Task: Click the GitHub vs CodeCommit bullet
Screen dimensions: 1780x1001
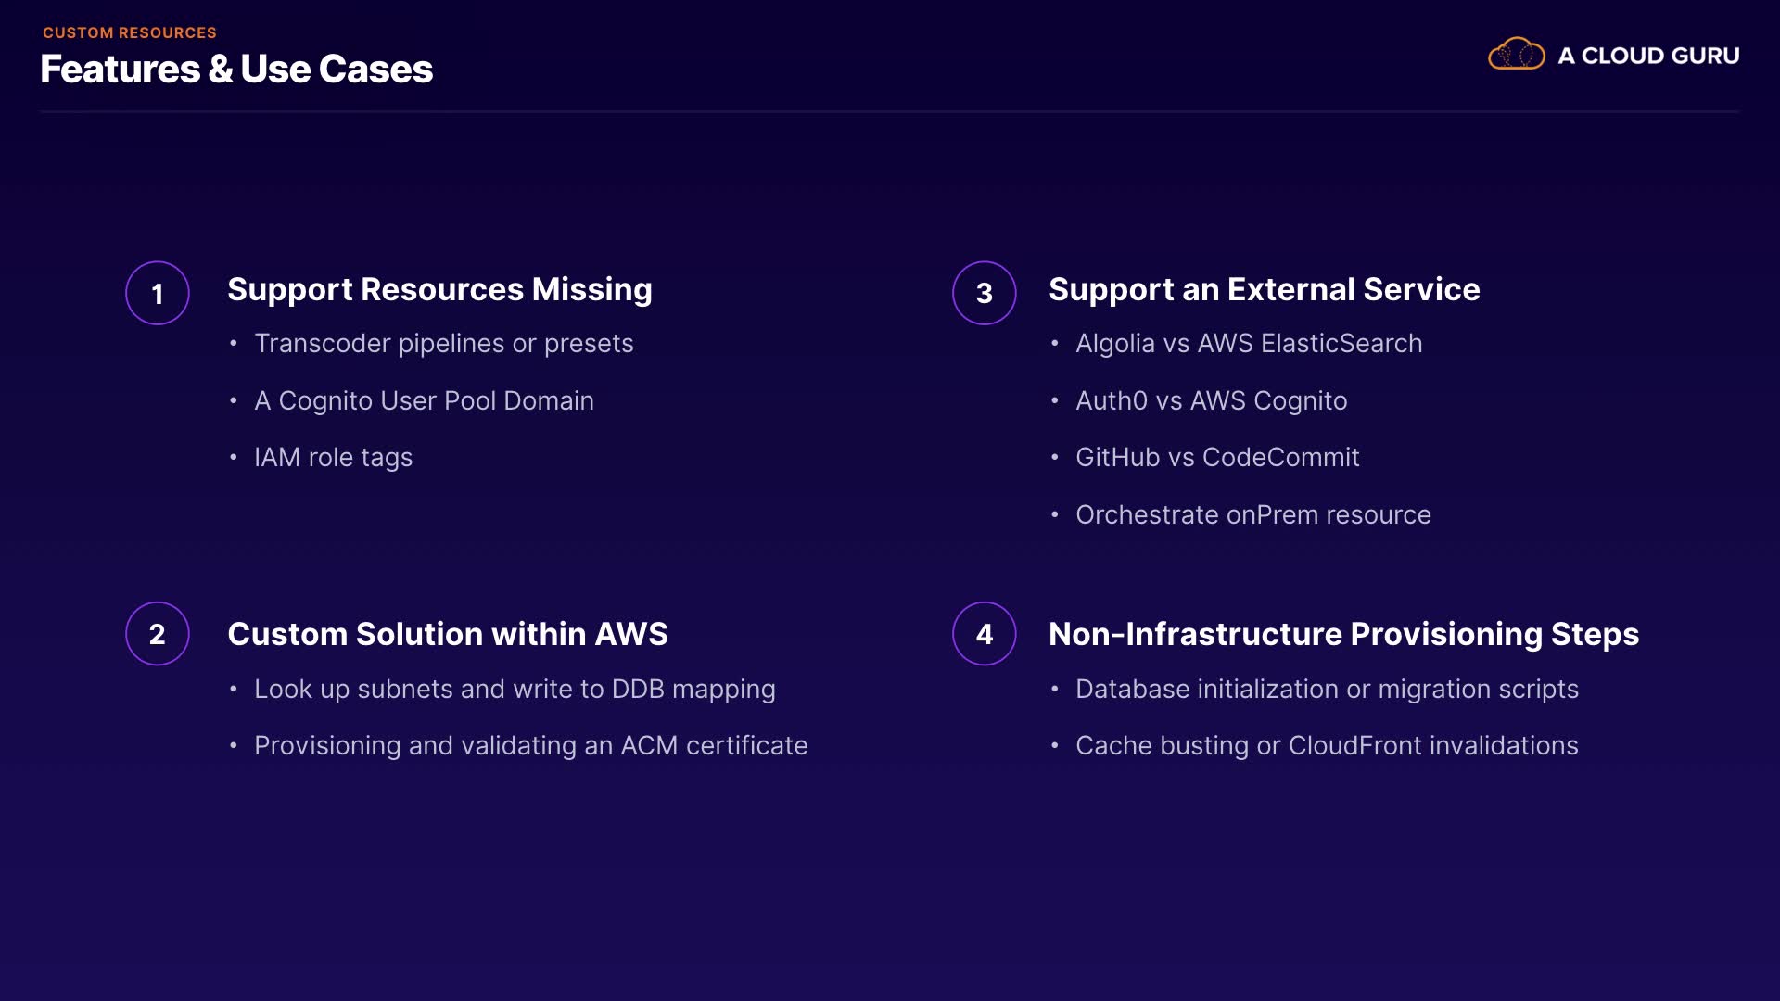Action: [x=1216, y=458]
